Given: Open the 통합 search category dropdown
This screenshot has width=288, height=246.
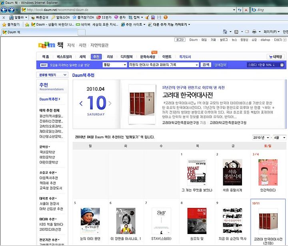Looking at the screenshot, I should click(x=115, y=65).
